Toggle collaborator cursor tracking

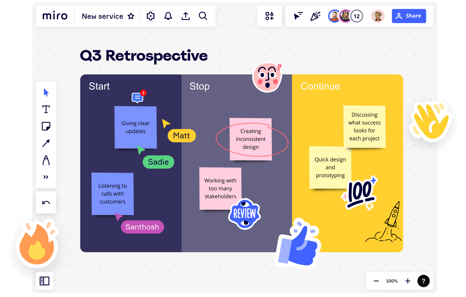298,16
